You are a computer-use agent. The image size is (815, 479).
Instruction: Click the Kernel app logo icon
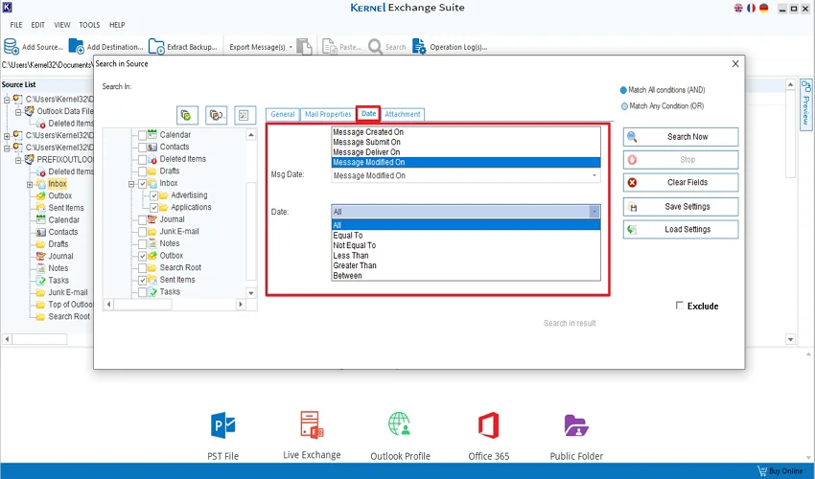8,8
